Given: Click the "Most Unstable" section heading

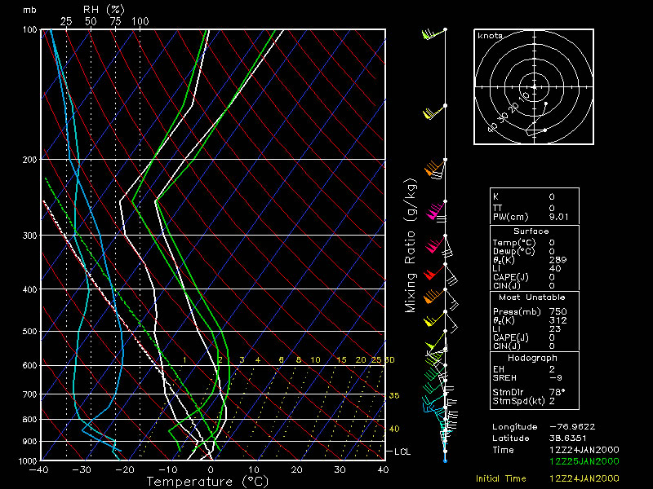Looking at the screenshot, I should click(532, 297).
